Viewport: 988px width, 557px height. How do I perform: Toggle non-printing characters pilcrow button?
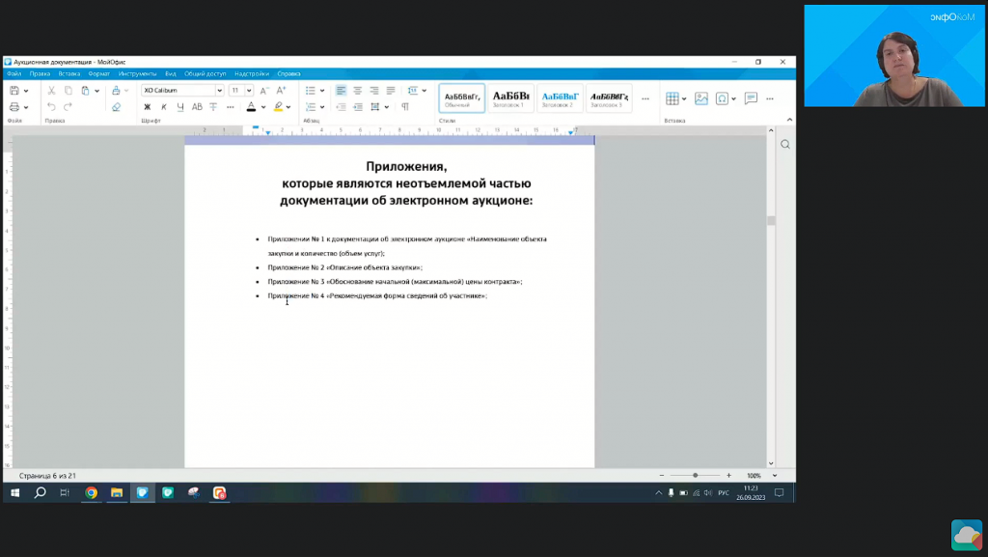(x=405, y=107)
